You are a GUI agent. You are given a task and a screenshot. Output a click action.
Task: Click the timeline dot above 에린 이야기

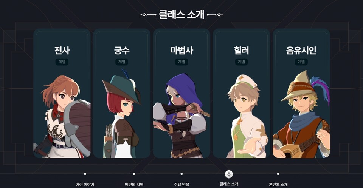pos(85,174)
